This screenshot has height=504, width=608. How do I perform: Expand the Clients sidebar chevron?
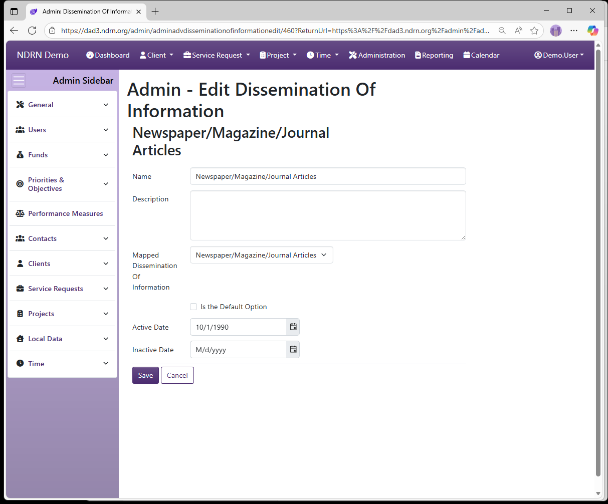(106, 264)
